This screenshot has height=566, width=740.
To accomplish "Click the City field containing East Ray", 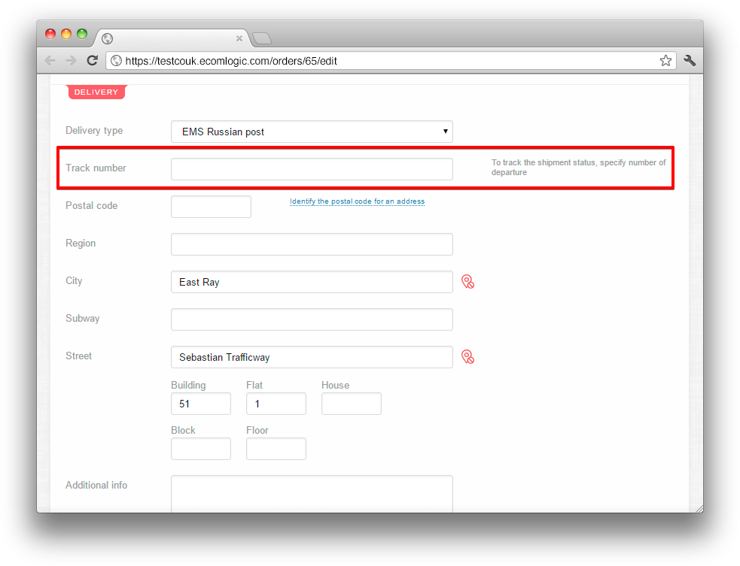I will pyautogui.click(x=312, y=282).
